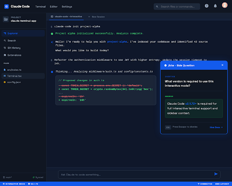Open the Search sidebar item

point(23,40)
